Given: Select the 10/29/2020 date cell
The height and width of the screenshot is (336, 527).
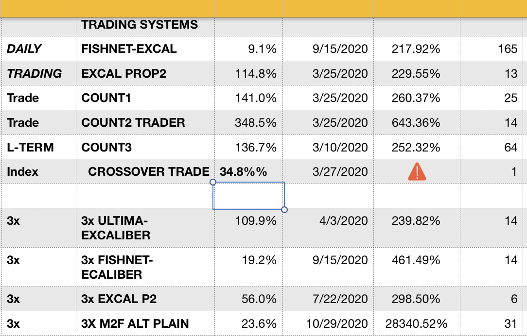Looking at the screenshot, I should tap(337, 323).
